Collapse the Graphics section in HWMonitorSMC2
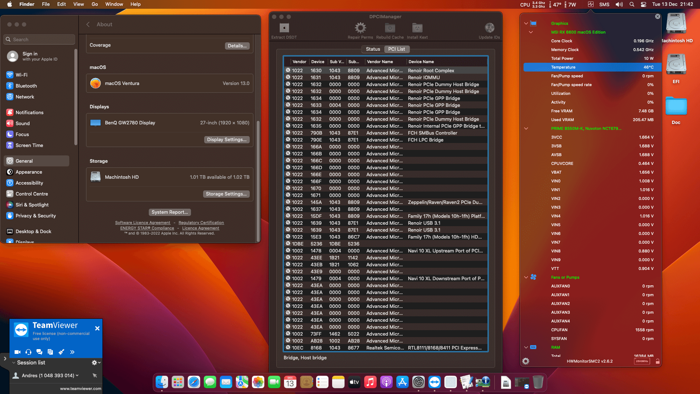The image size is (700, 394). coord(526,23)
